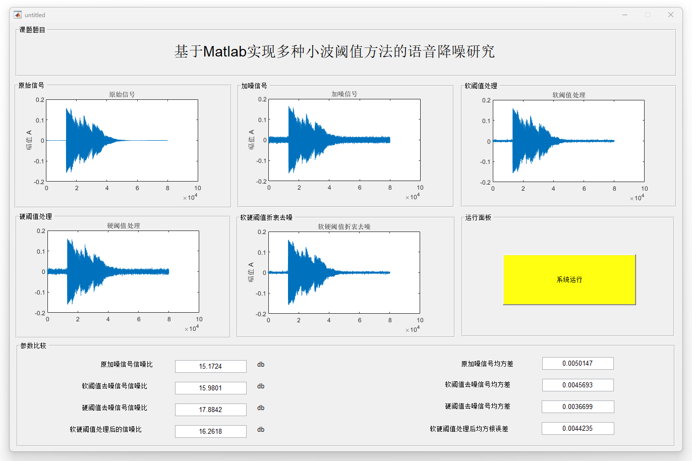Click the 软硬阈值处理后均方根误差 field showing 0.0044235
692x461 pixels.
pyautogui.click(x=578, y=428)
